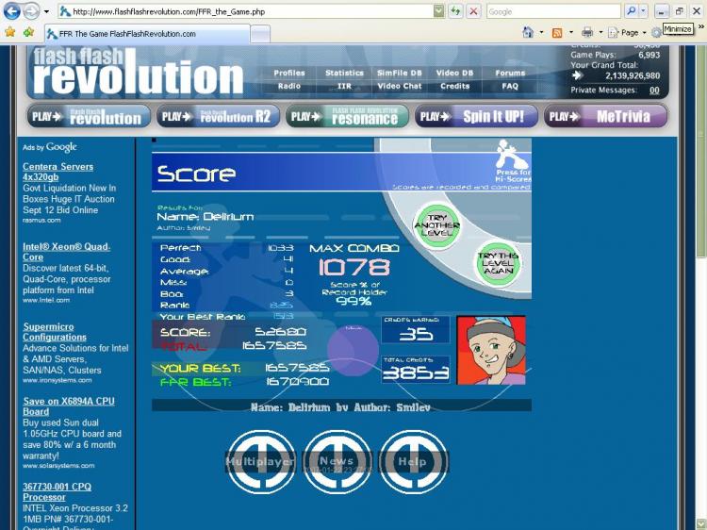Go to the SimFile DB menu item
Screen dimensions: 707x530
[x=399, y=73]
